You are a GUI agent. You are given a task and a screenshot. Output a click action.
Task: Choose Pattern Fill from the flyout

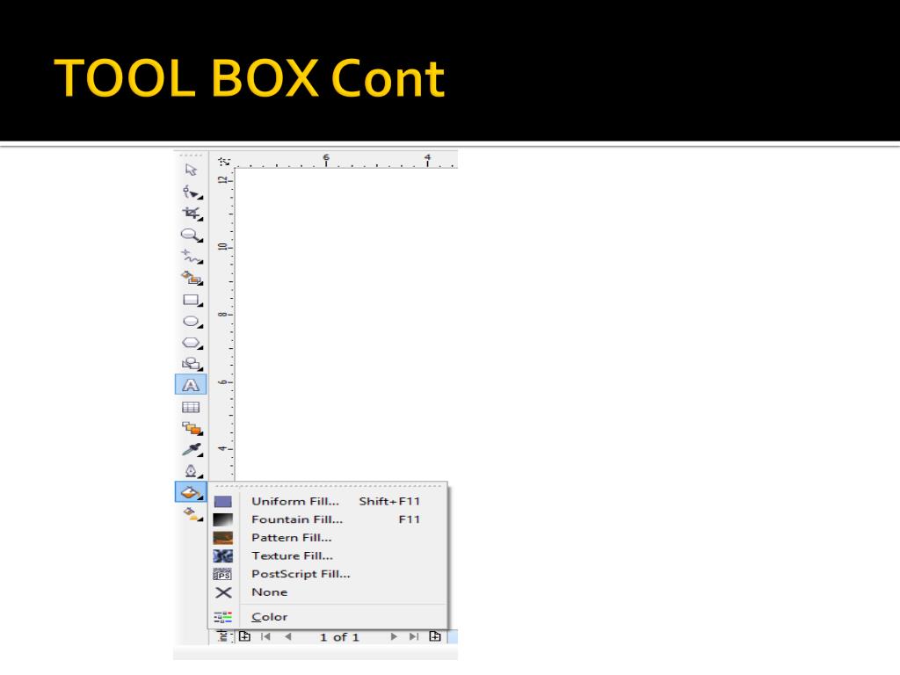(x=329, y=538)
